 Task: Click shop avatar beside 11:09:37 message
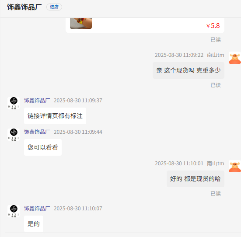coord(14,103)
